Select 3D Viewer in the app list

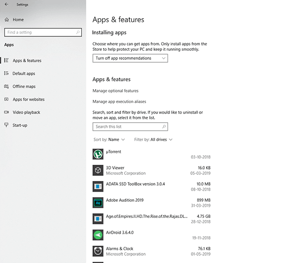152,170
